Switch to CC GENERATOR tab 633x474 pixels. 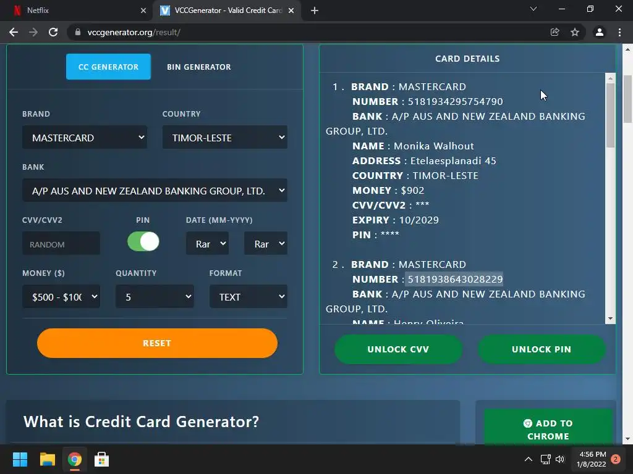(x=108, y=67)
